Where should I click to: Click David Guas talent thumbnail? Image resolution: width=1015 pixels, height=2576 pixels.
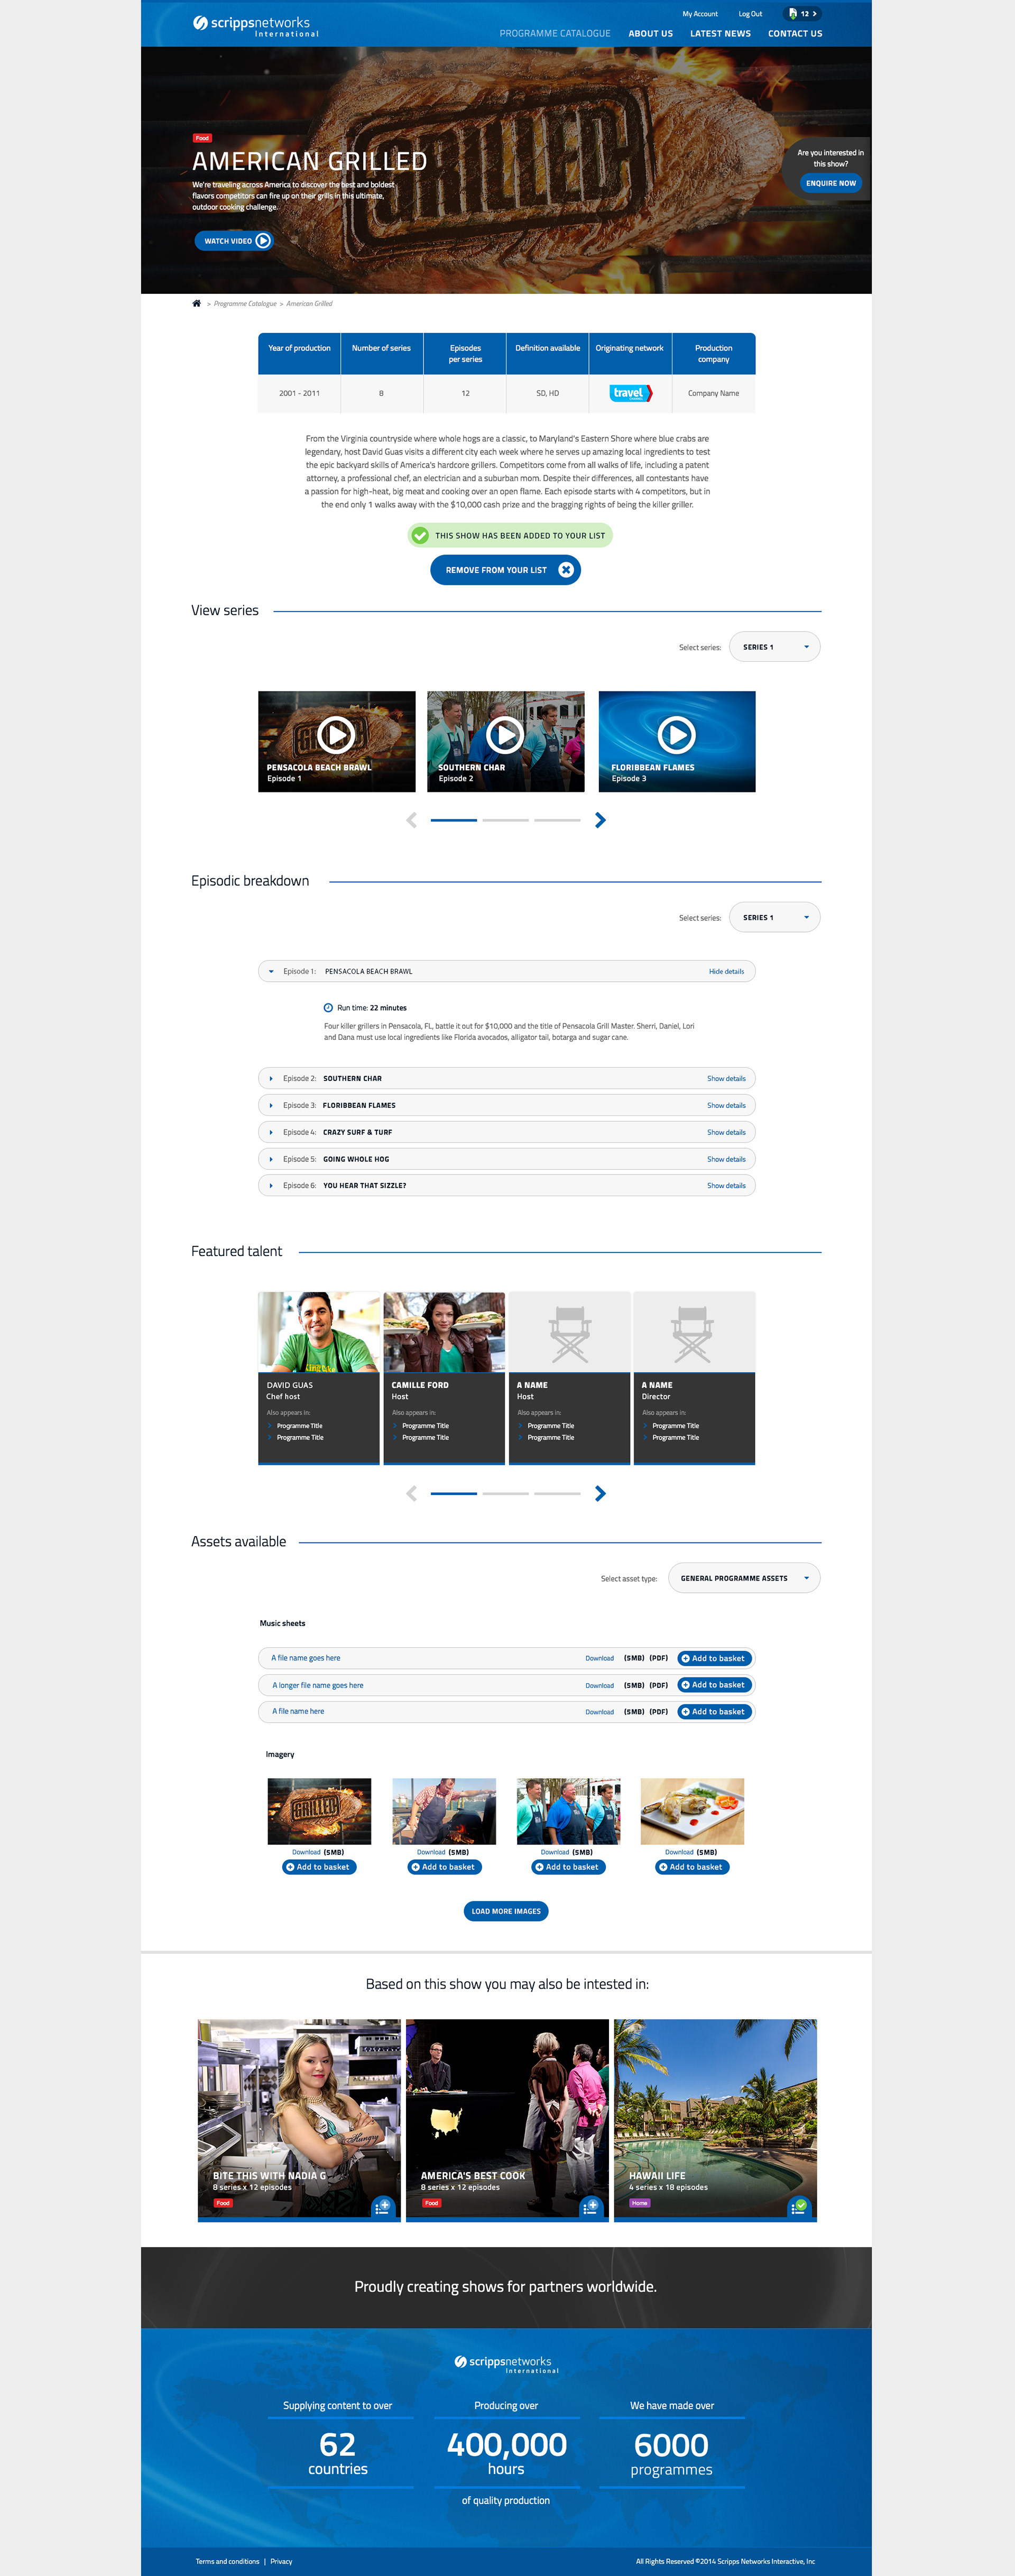tap(318, 1331)
